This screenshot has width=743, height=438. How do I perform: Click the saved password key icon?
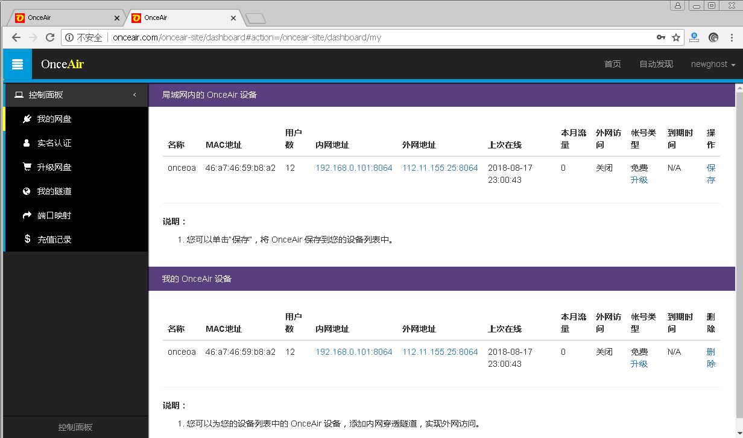661,37
